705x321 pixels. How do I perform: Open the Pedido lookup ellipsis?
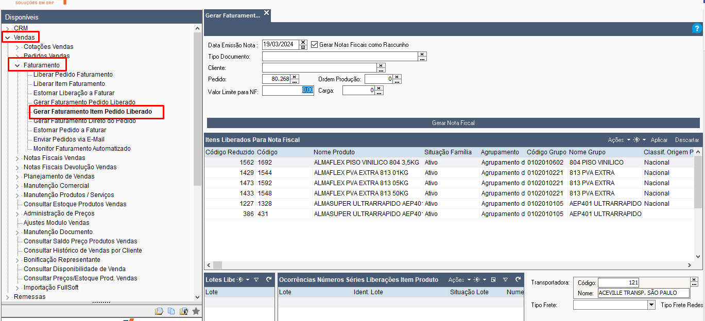(x=295, y=82)
